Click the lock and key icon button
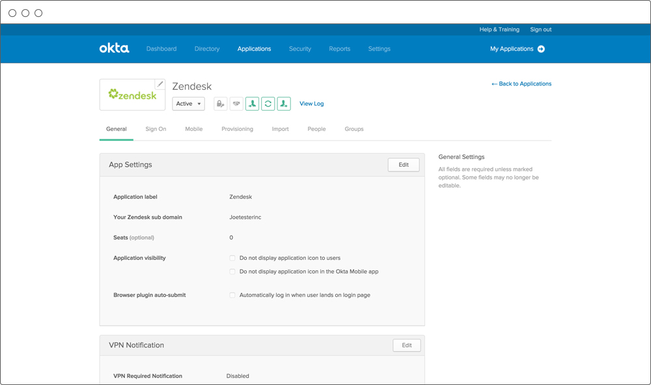 [221, 104]
